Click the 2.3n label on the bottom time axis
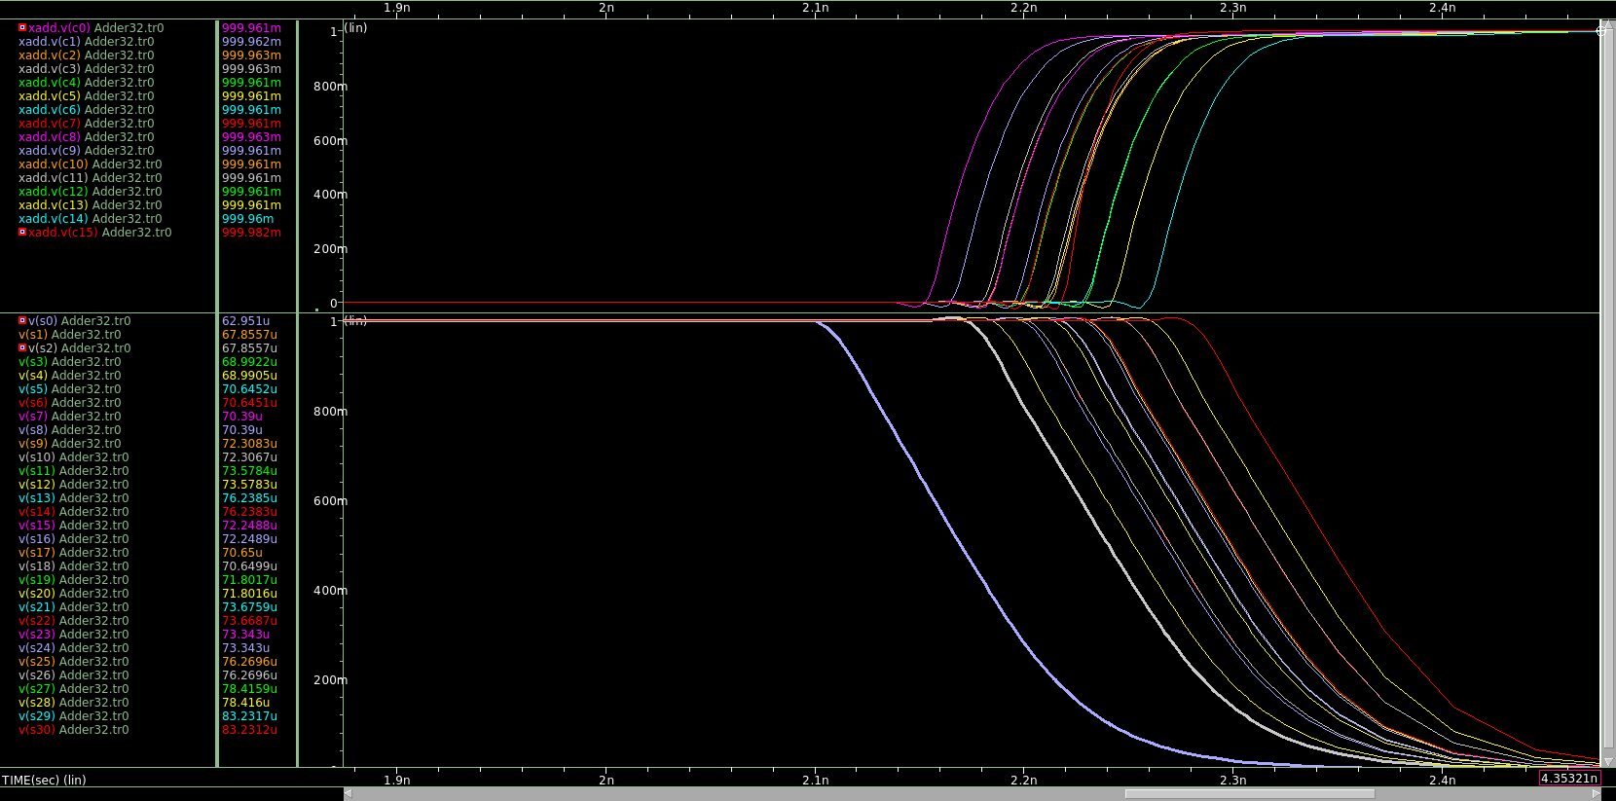Screen dimensions: 1616x801 (1232, 780)
